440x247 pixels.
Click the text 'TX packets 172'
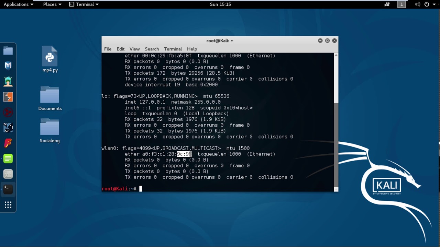tap(145, 73)
